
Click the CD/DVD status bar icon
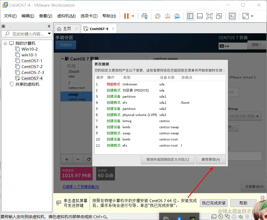[x=221, y=217]
